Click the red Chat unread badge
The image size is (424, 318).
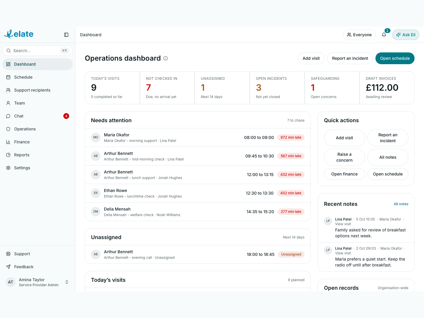pyautogui.click(x=66, y=116)
